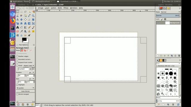This screenshot has height=107, width=191.
Task: Select the Airbrush tool
Action: pos(21,31)
